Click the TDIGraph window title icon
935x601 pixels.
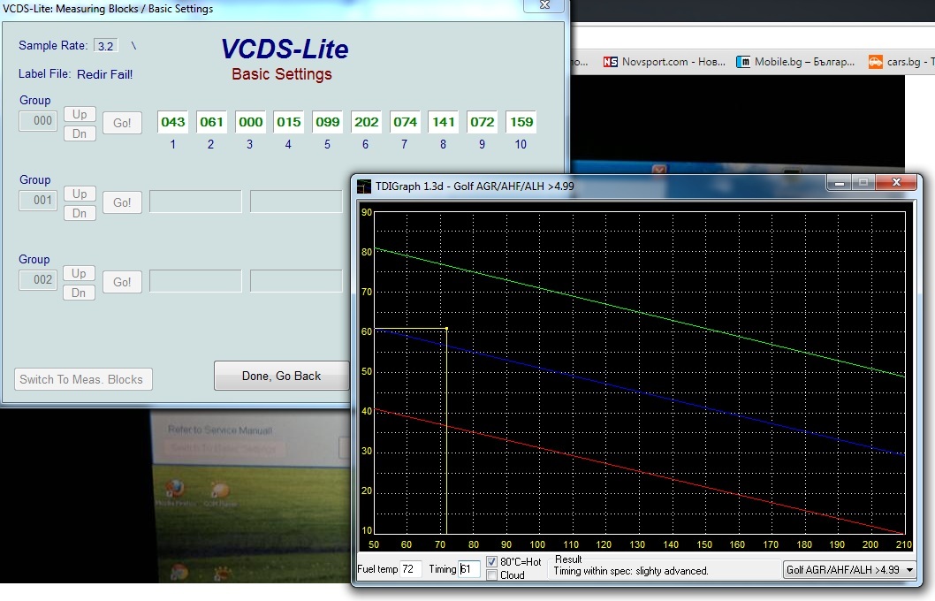(x=364, y=186)
